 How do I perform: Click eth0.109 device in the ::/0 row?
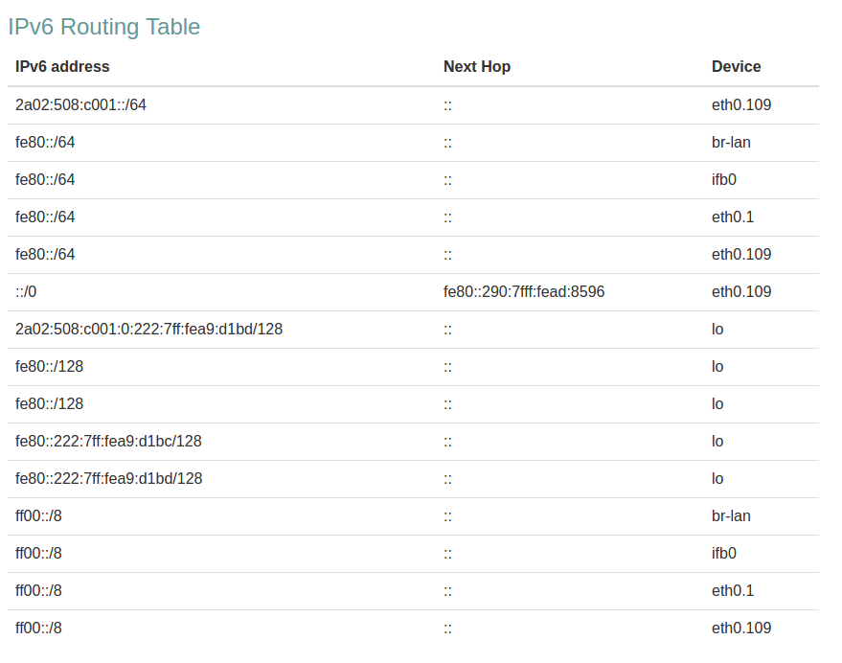coord(741,291)
